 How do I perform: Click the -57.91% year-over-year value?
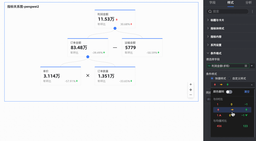(x=70, y=81)
